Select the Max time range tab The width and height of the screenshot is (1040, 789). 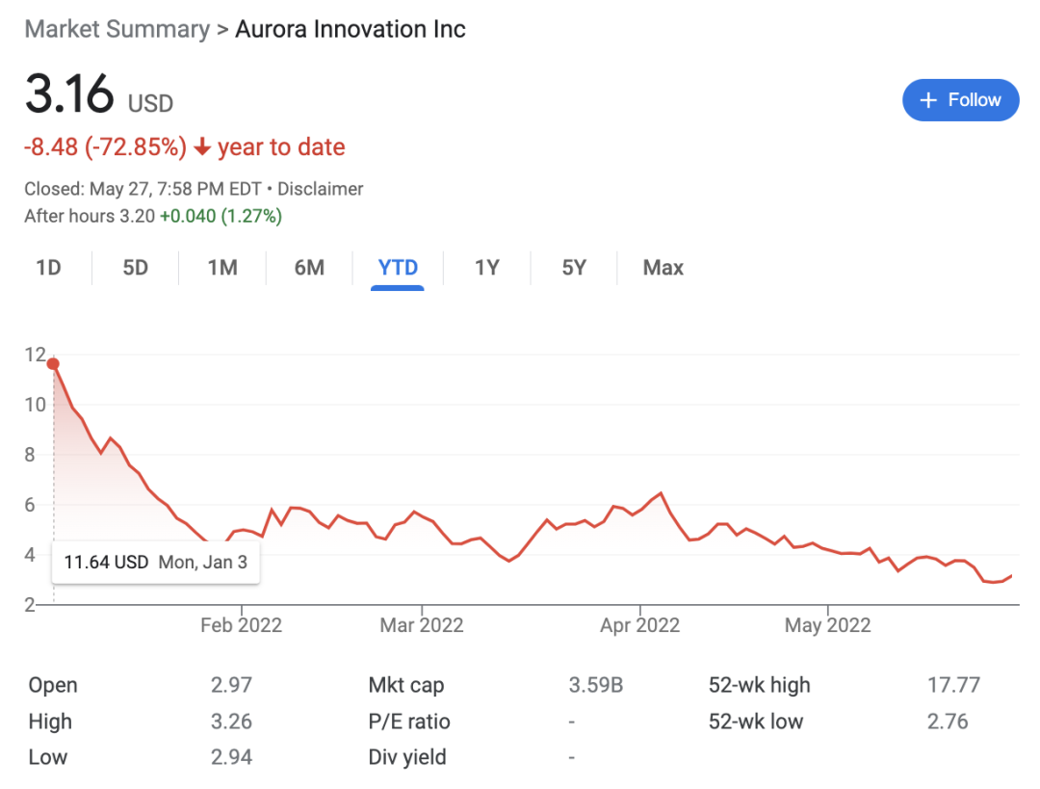[663, 268]
